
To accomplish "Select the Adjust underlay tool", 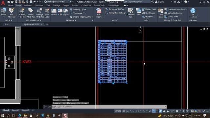I will 66,12.
